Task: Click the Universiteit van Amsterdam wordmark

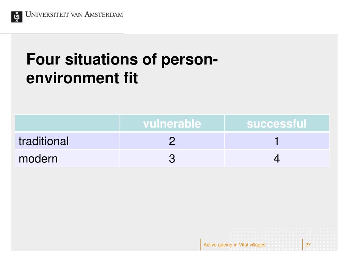Action: pyautogui.click(x=74, y=14)
